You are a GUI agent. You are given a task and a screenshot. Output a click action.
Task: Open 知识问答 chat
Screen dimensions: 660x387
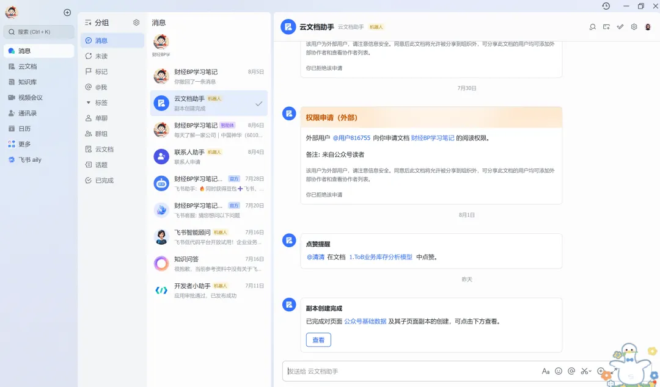click(209, 264)
